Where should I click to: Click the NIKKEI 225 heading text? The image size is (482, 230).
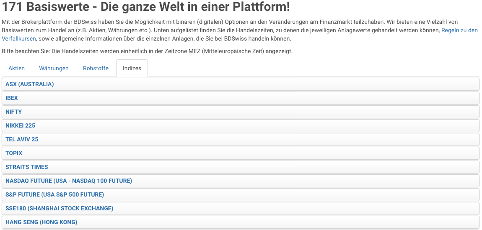coord(20,126)
